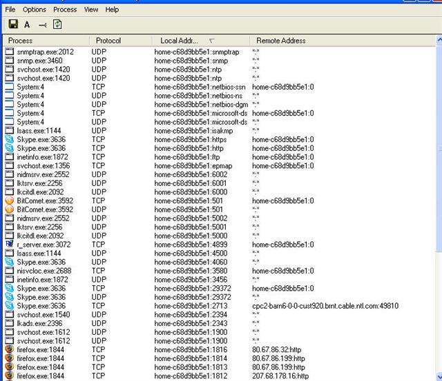Select the nidmsrv.exe:2552 row with port 6002
The width and height of the screenshot is (442, 381).
click(220, 174)
